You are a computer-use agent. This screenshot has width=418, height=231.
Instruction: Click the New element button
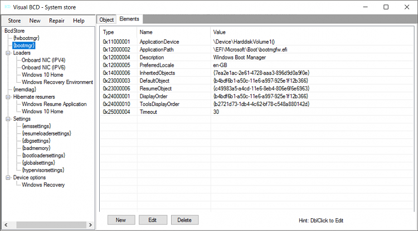[x=121, y=220]
